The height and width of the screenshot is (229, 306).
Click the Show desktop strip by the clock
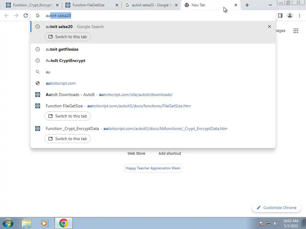tap(304, 223)
